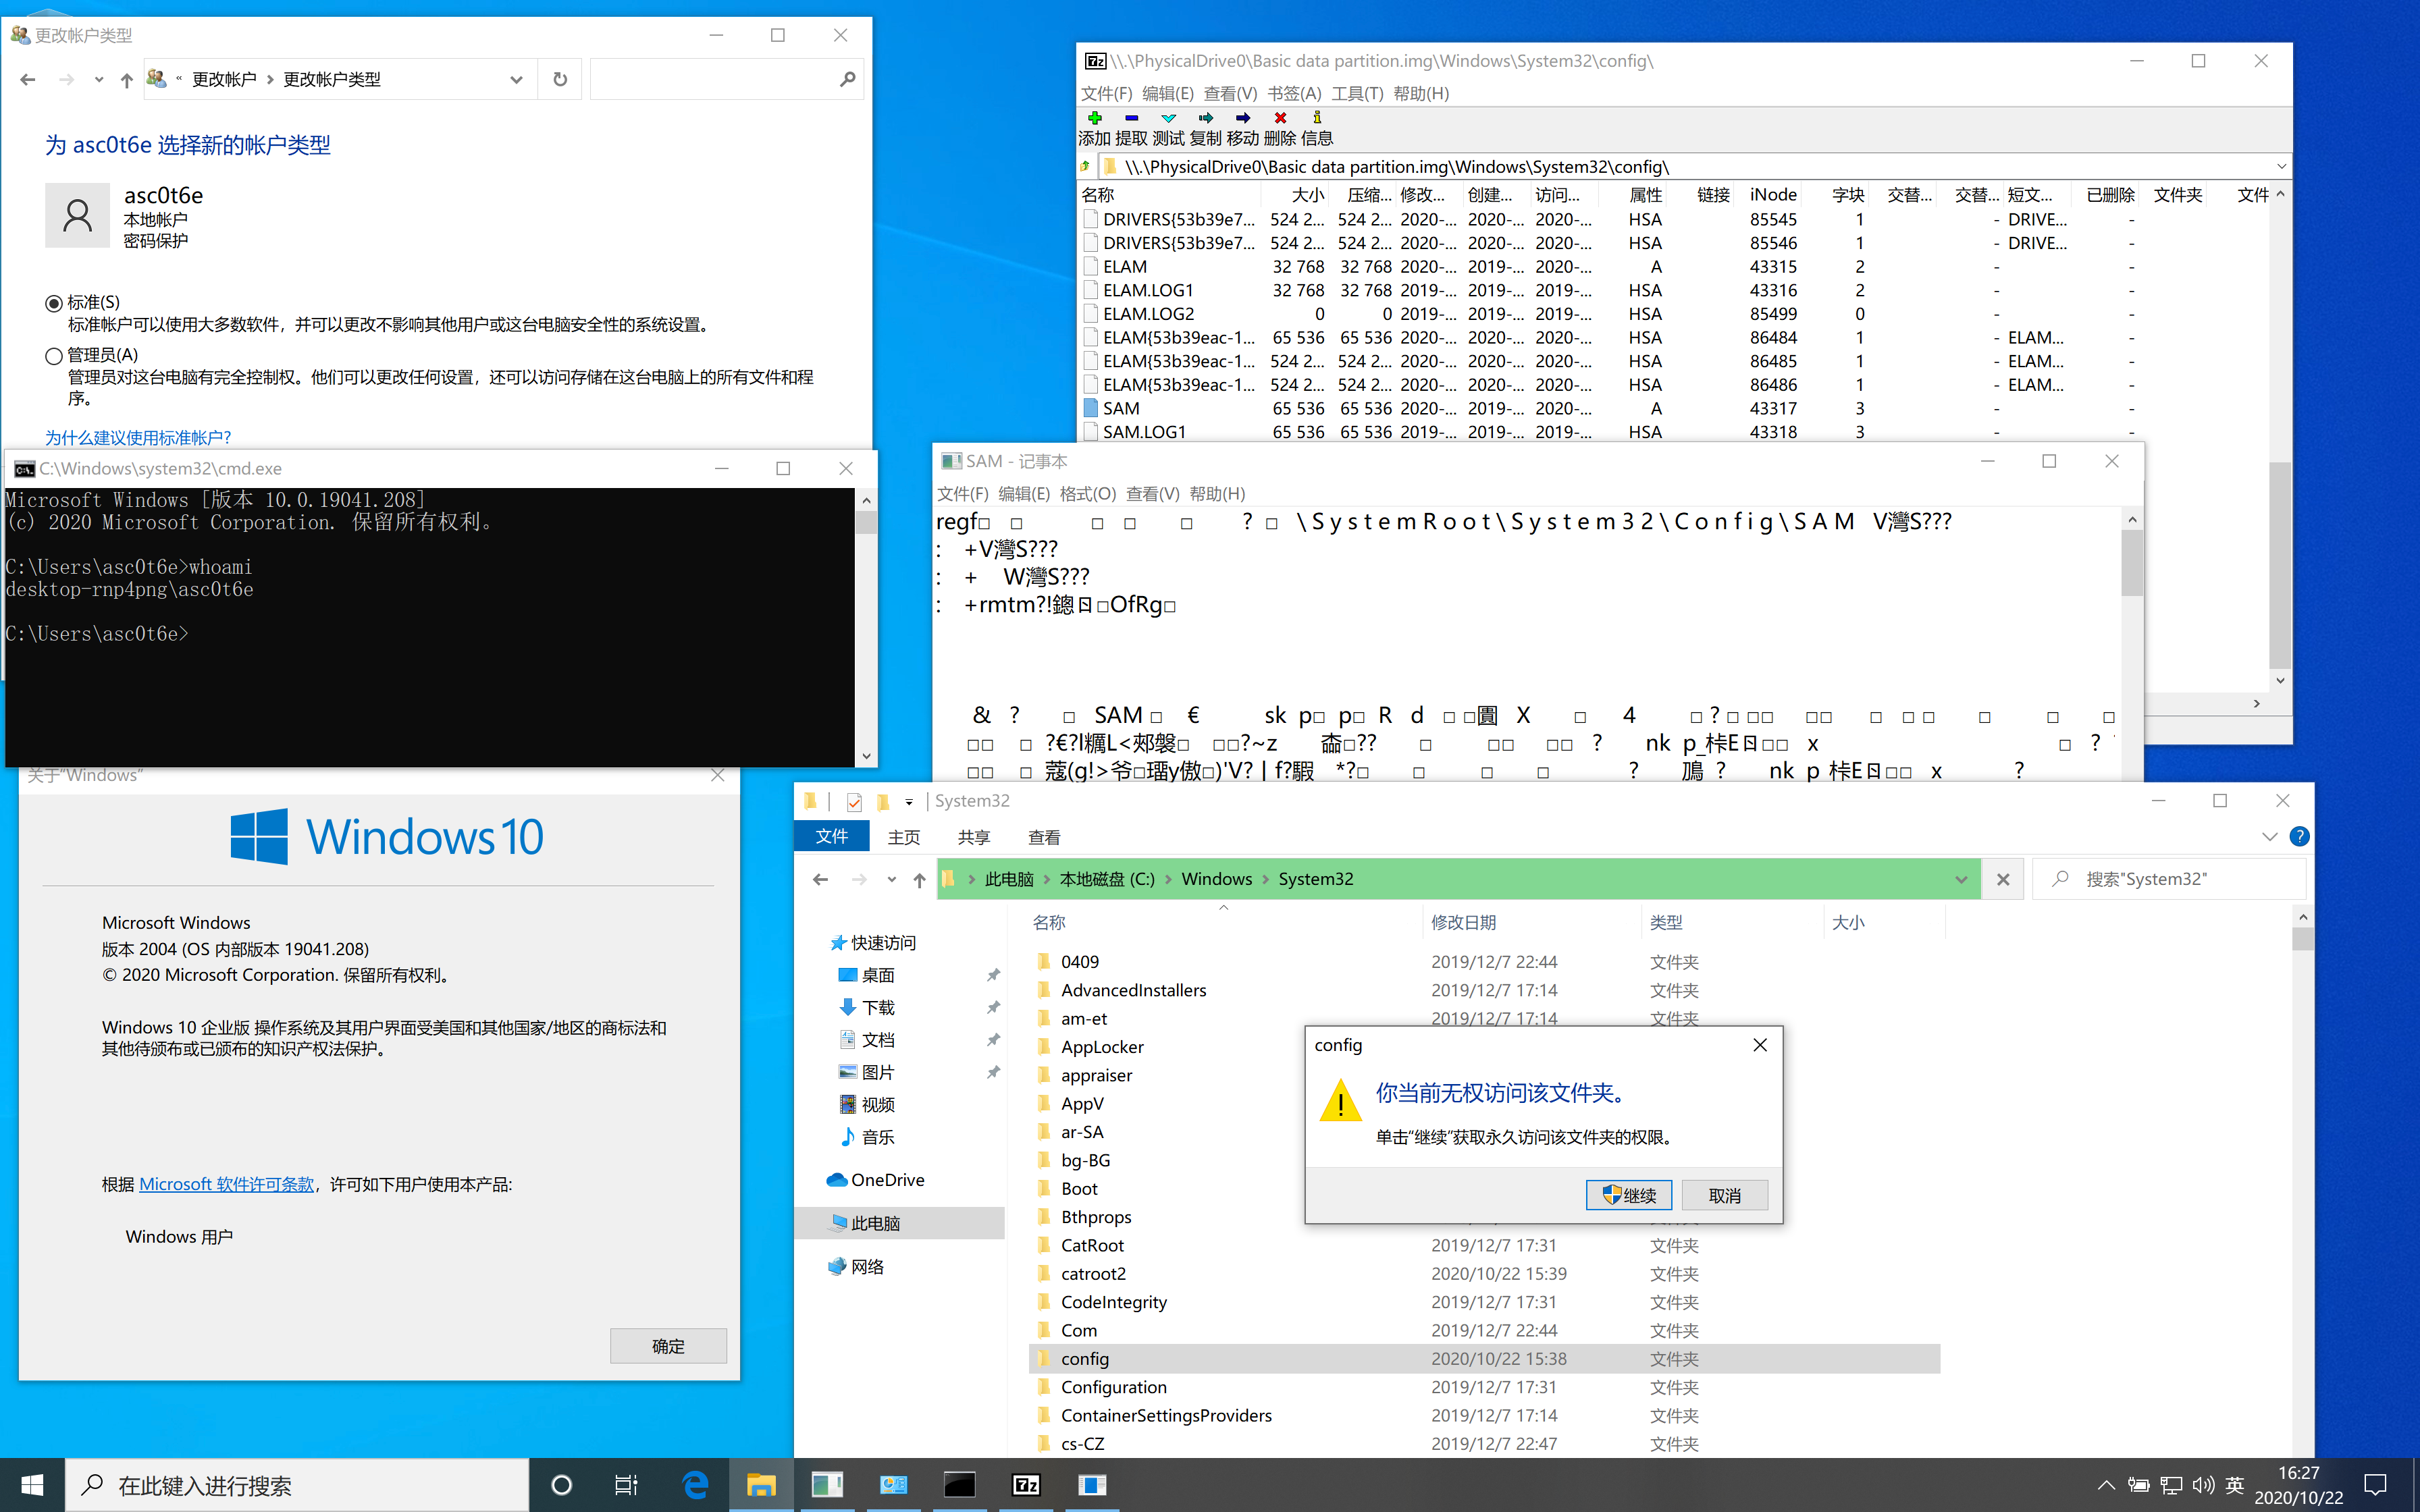Click the 7-Zip Test (测试) toolbar icon

click(x=1168, y=118)
